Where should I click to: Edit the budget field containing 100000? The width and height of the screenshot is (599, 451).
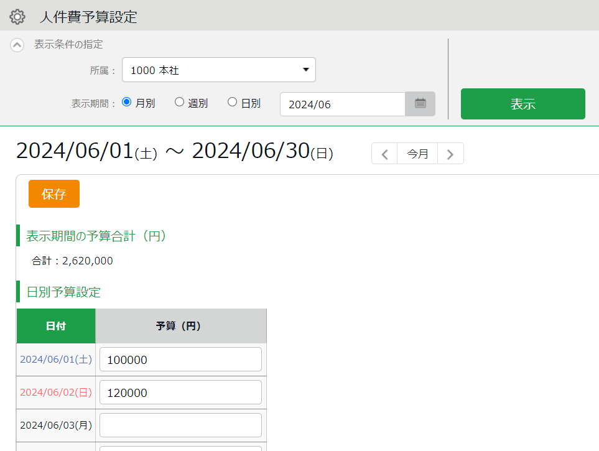[x=180, y=360]
